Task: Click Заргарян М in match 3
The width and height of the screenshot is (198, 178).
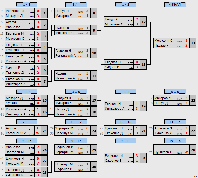Action: (x=15, y=34)
